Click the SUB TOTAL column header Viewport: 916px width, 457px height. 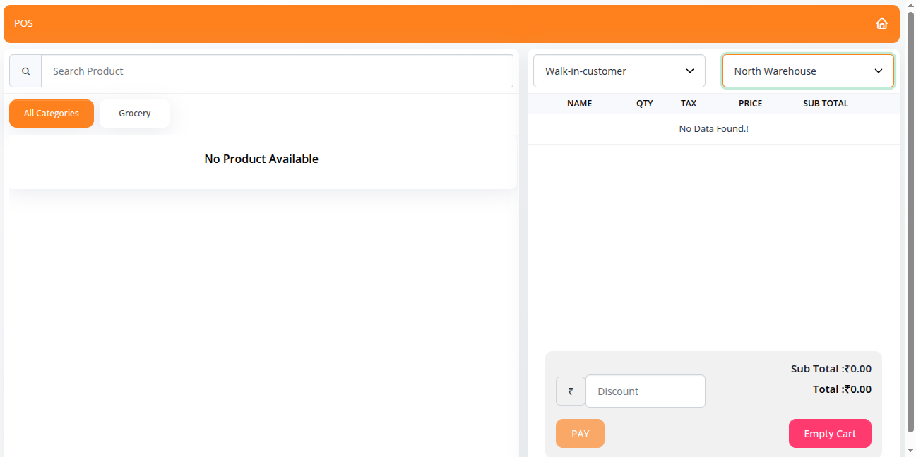click(x=825, y=104)
